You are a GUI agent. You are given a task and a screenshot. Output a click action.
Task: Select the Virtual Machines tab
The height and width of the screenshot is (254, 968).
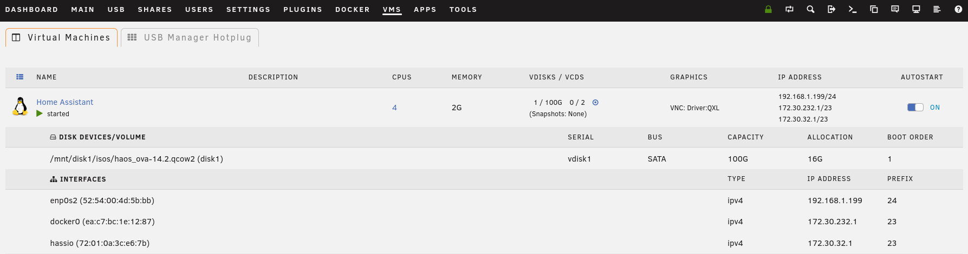62,37
